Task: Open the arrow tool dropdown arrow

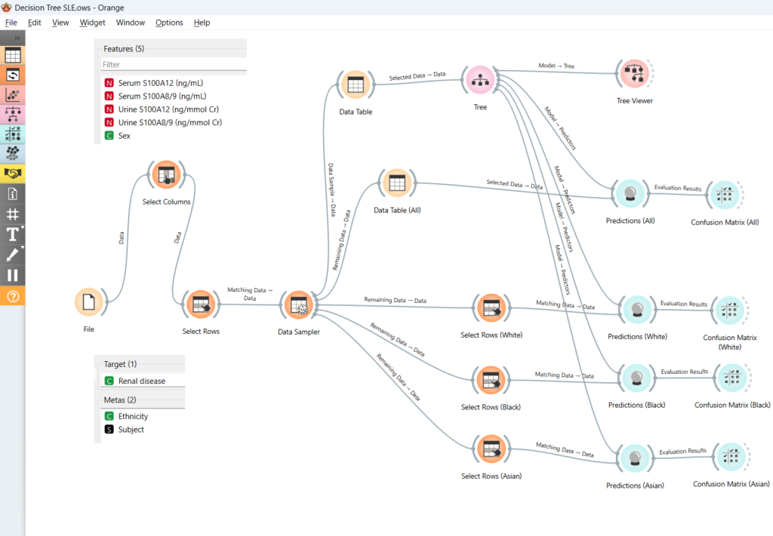Action: 22,248
